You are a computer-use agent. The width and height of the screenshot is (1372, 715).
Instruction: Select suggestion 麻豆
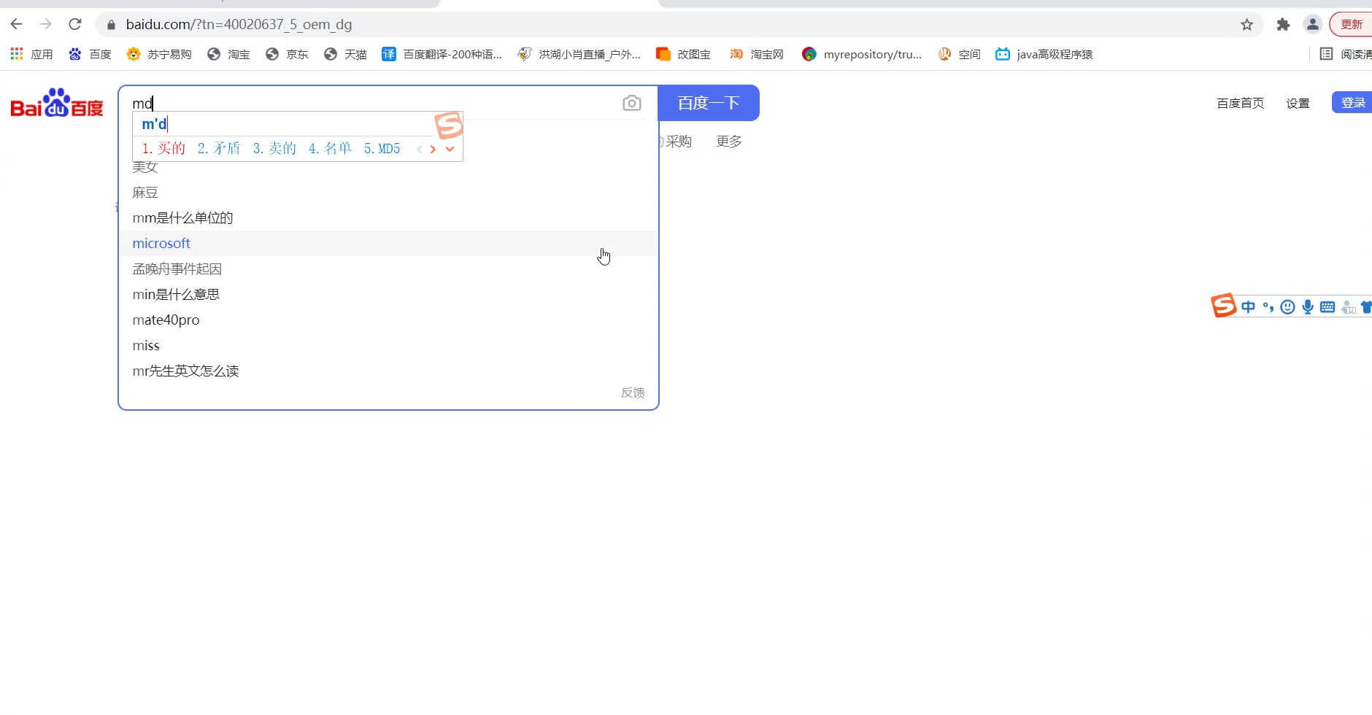(x=388, y=193)
